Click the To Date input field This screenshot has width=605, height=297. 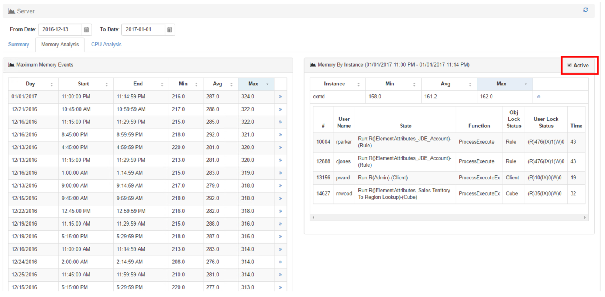[143, 29]
